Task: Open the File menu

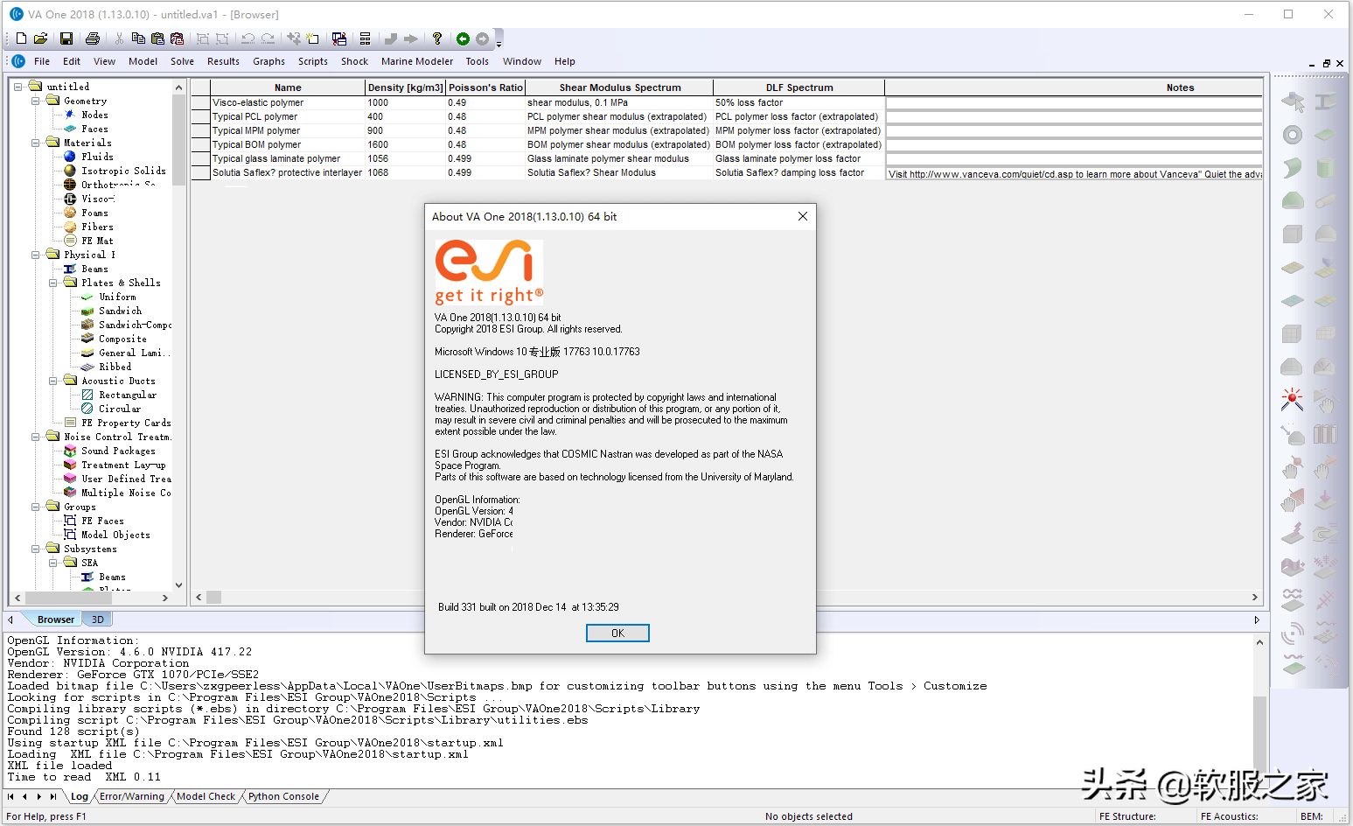Action: click(x=42, y=61)
